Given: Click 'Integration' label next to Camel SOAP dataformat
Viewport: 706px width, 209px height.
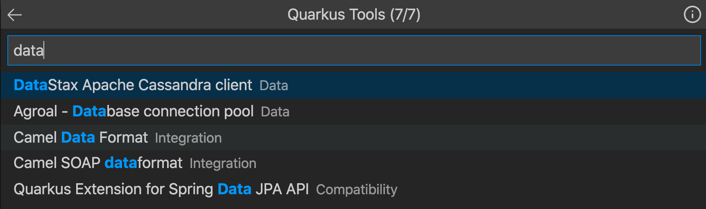Looking at the screenshot, I should (223, 164).
